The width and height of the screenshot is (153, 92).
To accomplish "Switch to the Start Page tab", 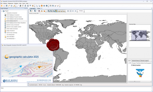I will click(x=32, y=8).
